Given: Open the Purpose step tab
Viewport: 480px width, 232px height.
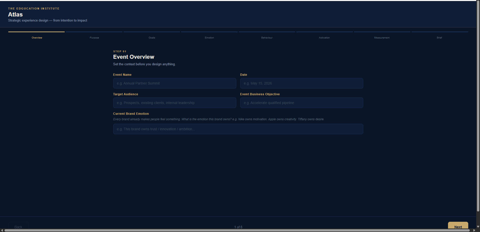Looking at the screenshot, I should pos(94,37).
